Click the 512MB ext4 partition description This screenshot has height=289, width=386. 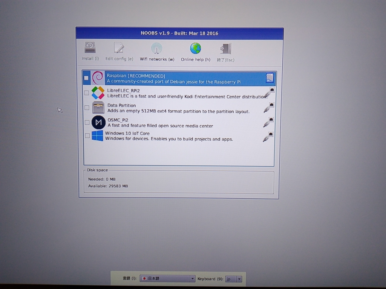(x=178, y=111)
